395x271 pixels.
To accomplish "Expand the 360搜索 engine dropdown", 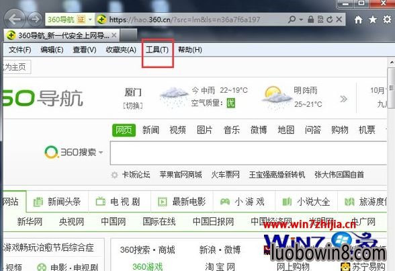I will (x=101, y=152).
